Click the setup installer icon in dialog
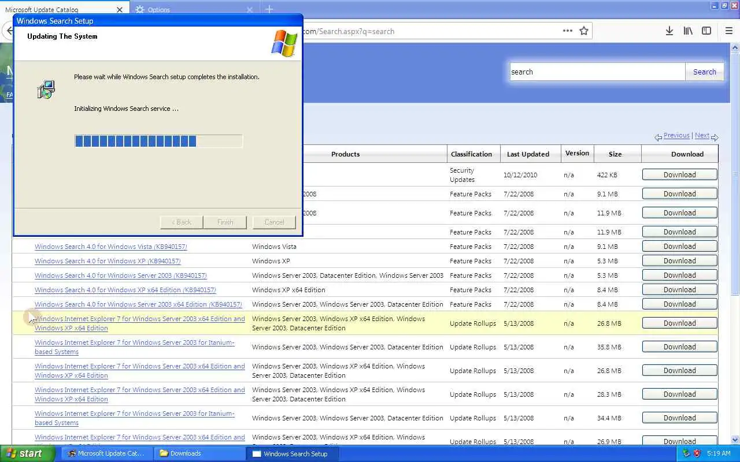740x462 pixels. click(46, 90)
